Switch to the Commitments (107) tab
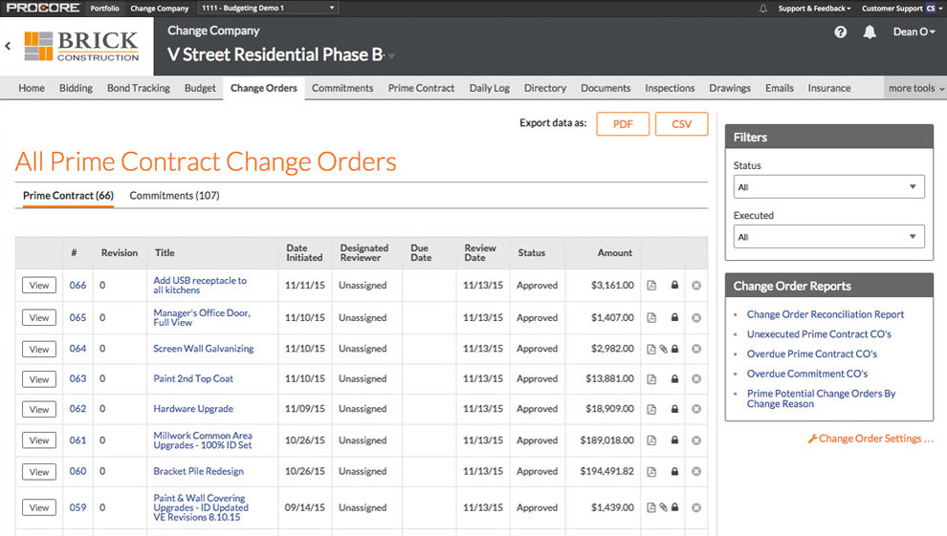Viewport: 947px width, 536px height. tap(174, 196)
